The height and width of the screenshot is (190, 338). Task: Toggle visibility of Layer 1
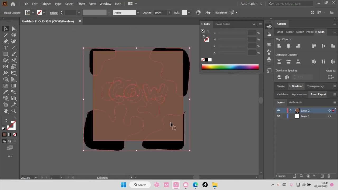[278, 116]
